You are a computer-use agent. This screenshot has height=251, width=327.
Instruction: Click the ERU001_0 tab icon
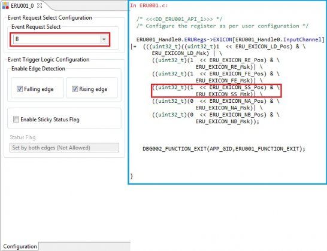(x=5, y=5)
